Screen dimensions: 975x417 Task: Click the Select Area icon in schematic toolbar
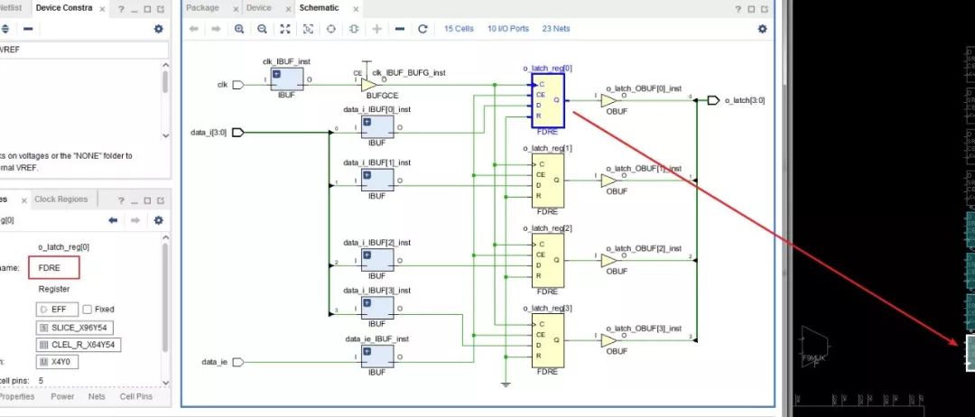(x=308, y=29)
